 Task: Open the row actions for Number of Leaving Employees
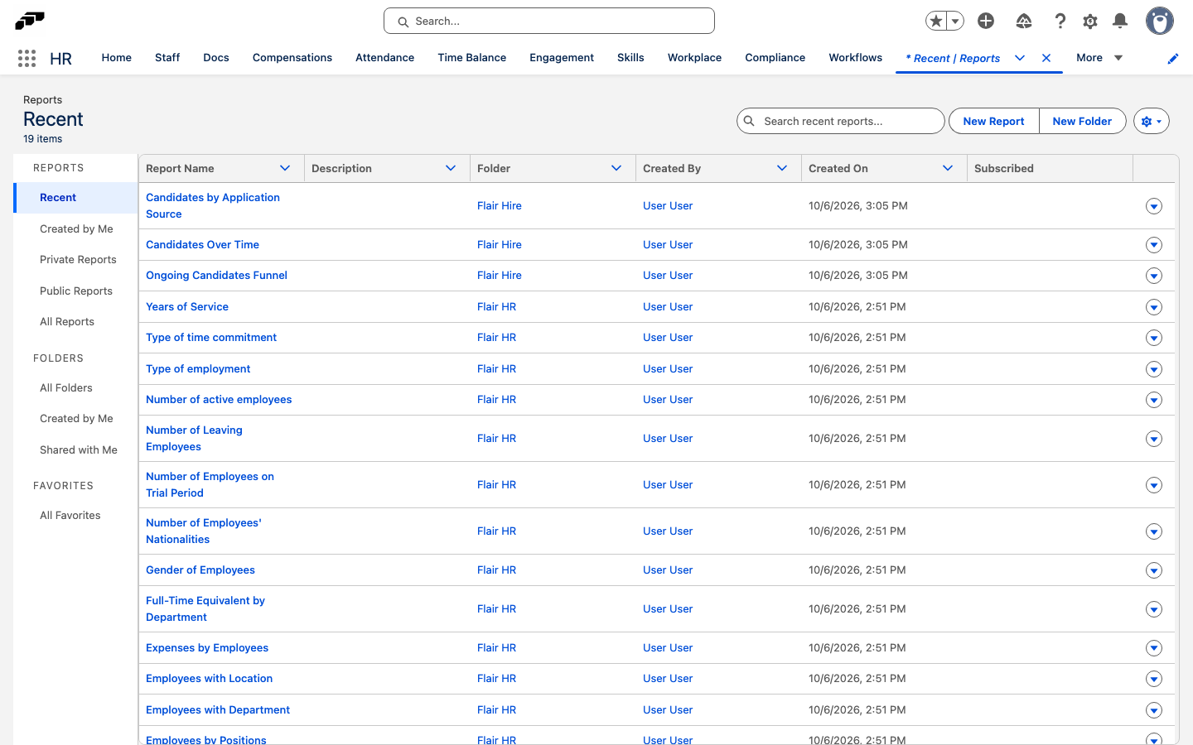point(1154,439)
